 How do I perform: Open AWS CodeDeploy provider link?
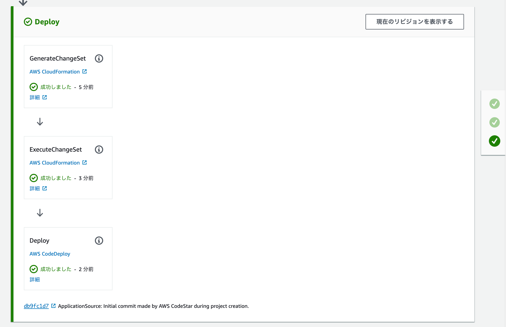50,254
